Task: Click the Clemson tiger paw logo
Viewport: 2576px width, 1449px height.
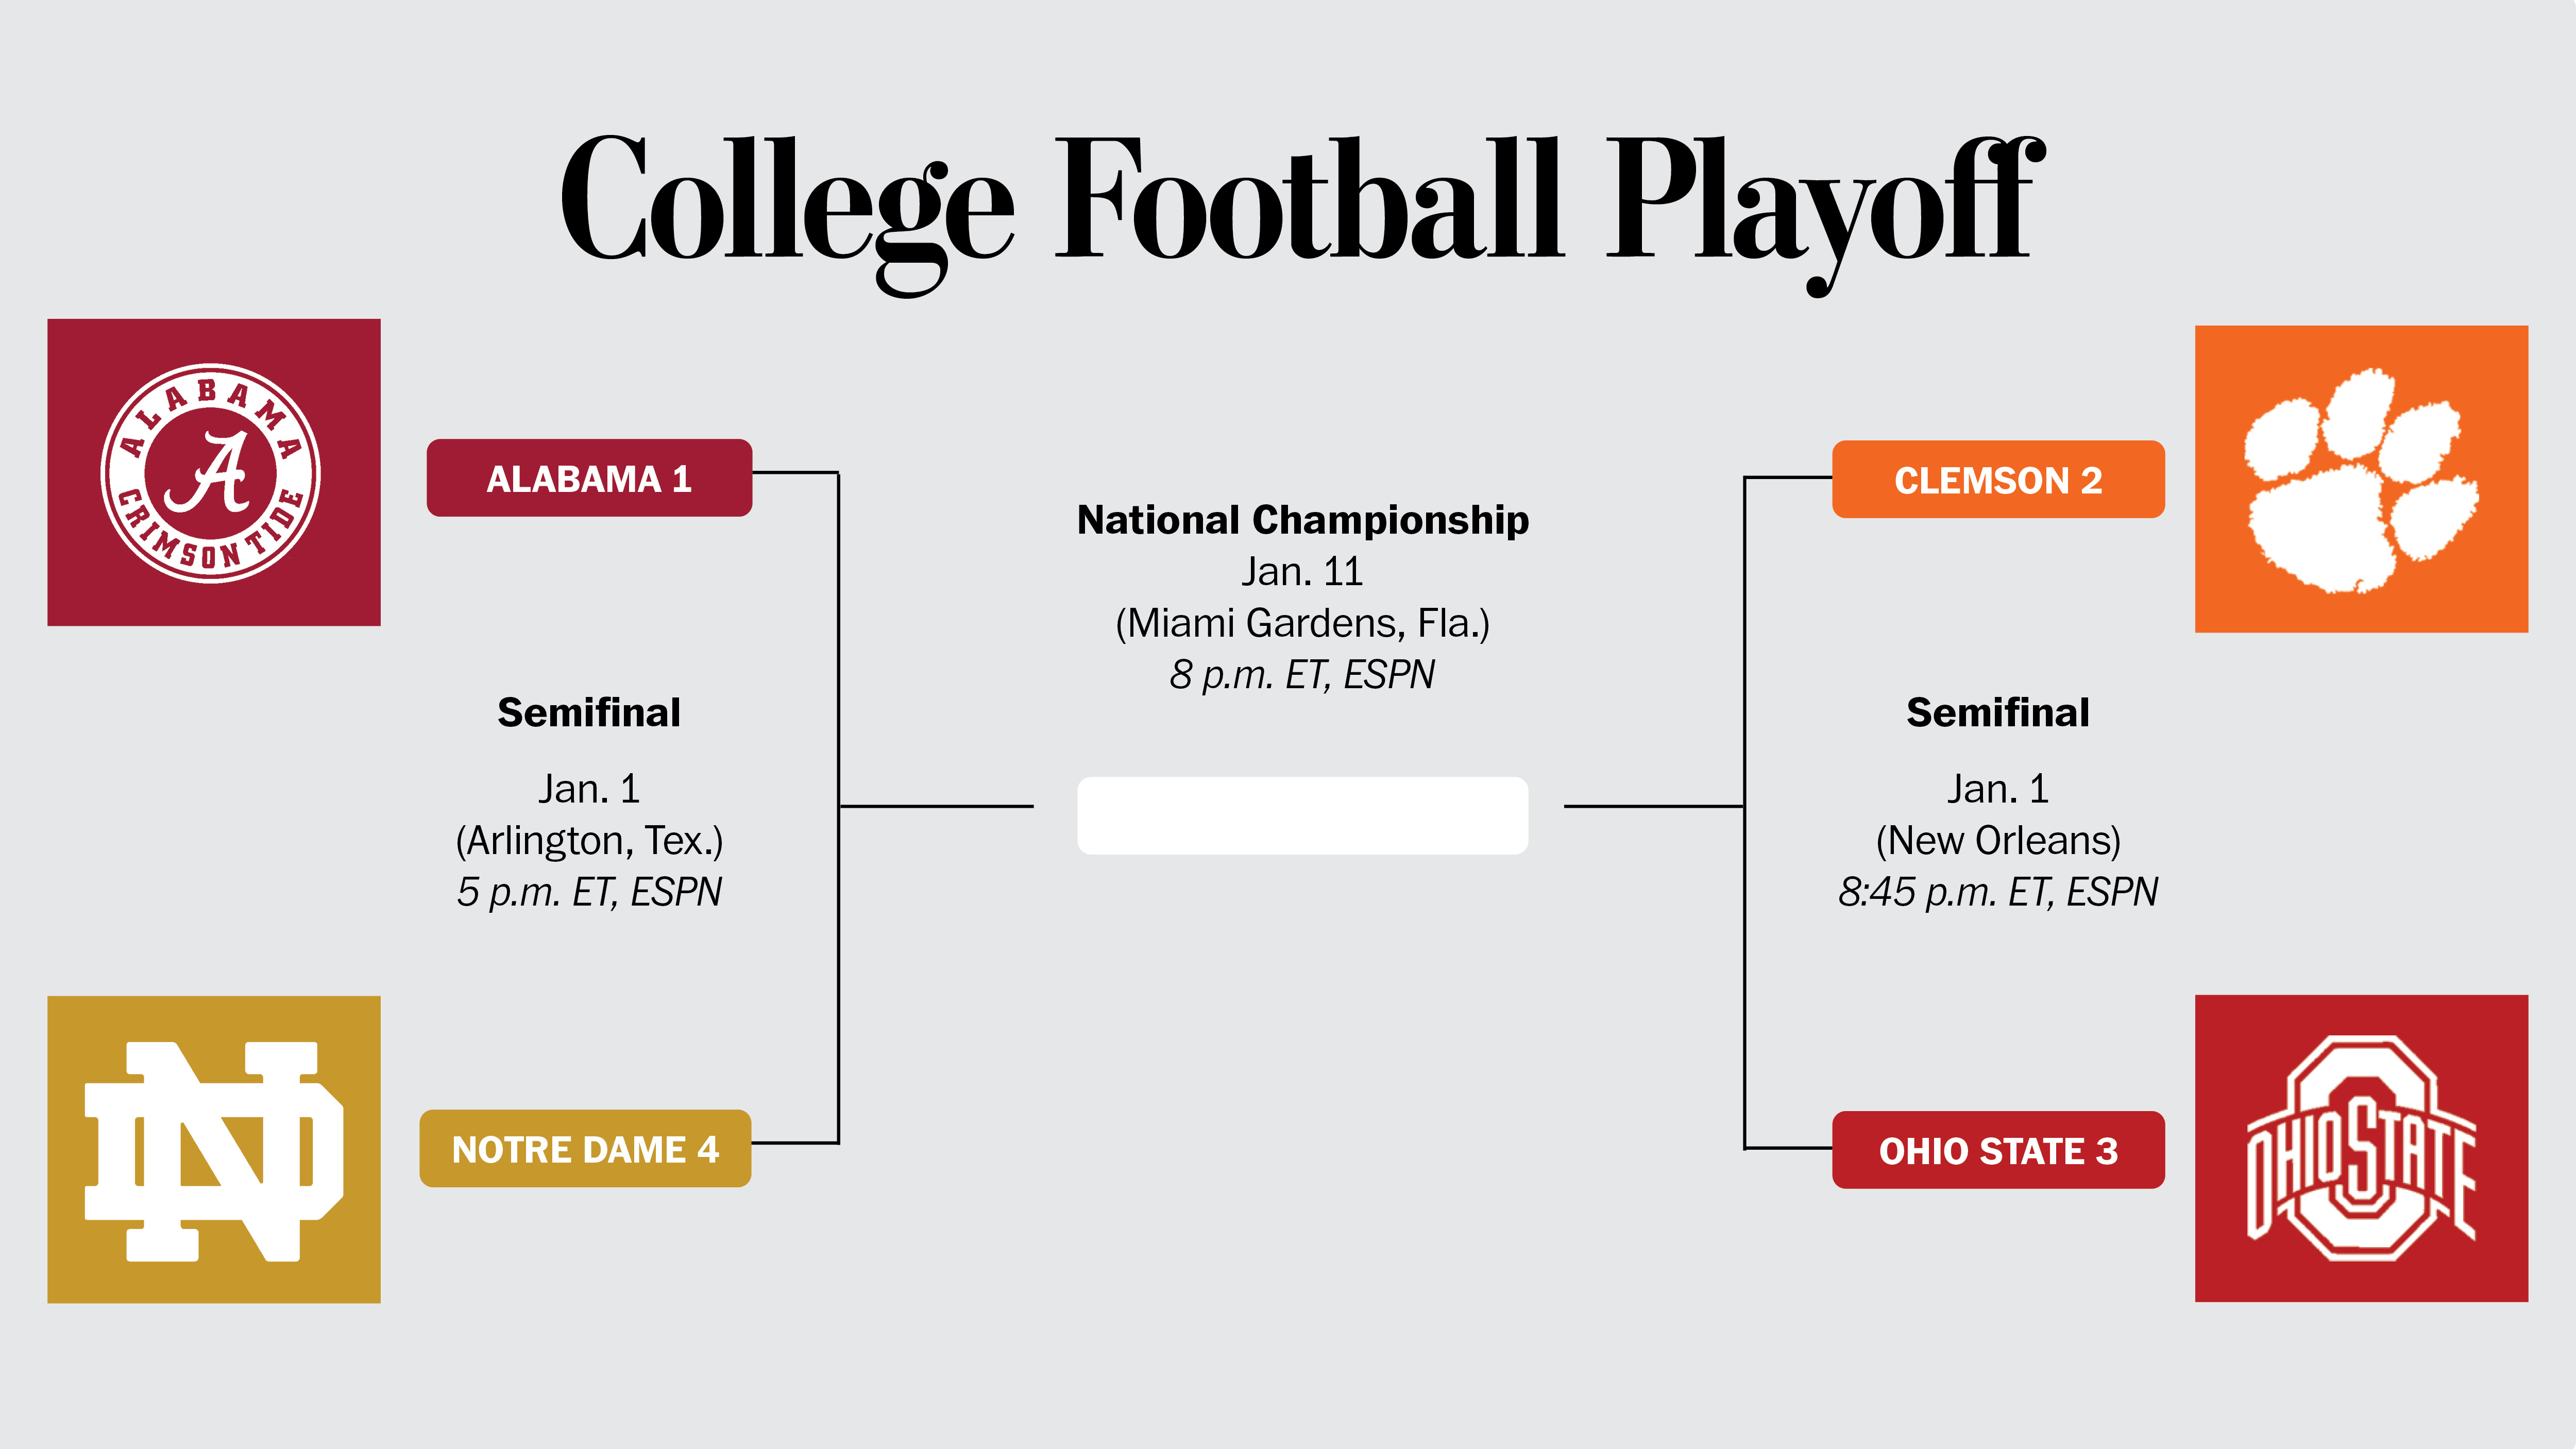Action: point(2360,479)
